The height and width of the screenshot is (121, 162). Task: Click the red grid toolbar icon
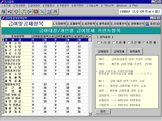point(36,12)
